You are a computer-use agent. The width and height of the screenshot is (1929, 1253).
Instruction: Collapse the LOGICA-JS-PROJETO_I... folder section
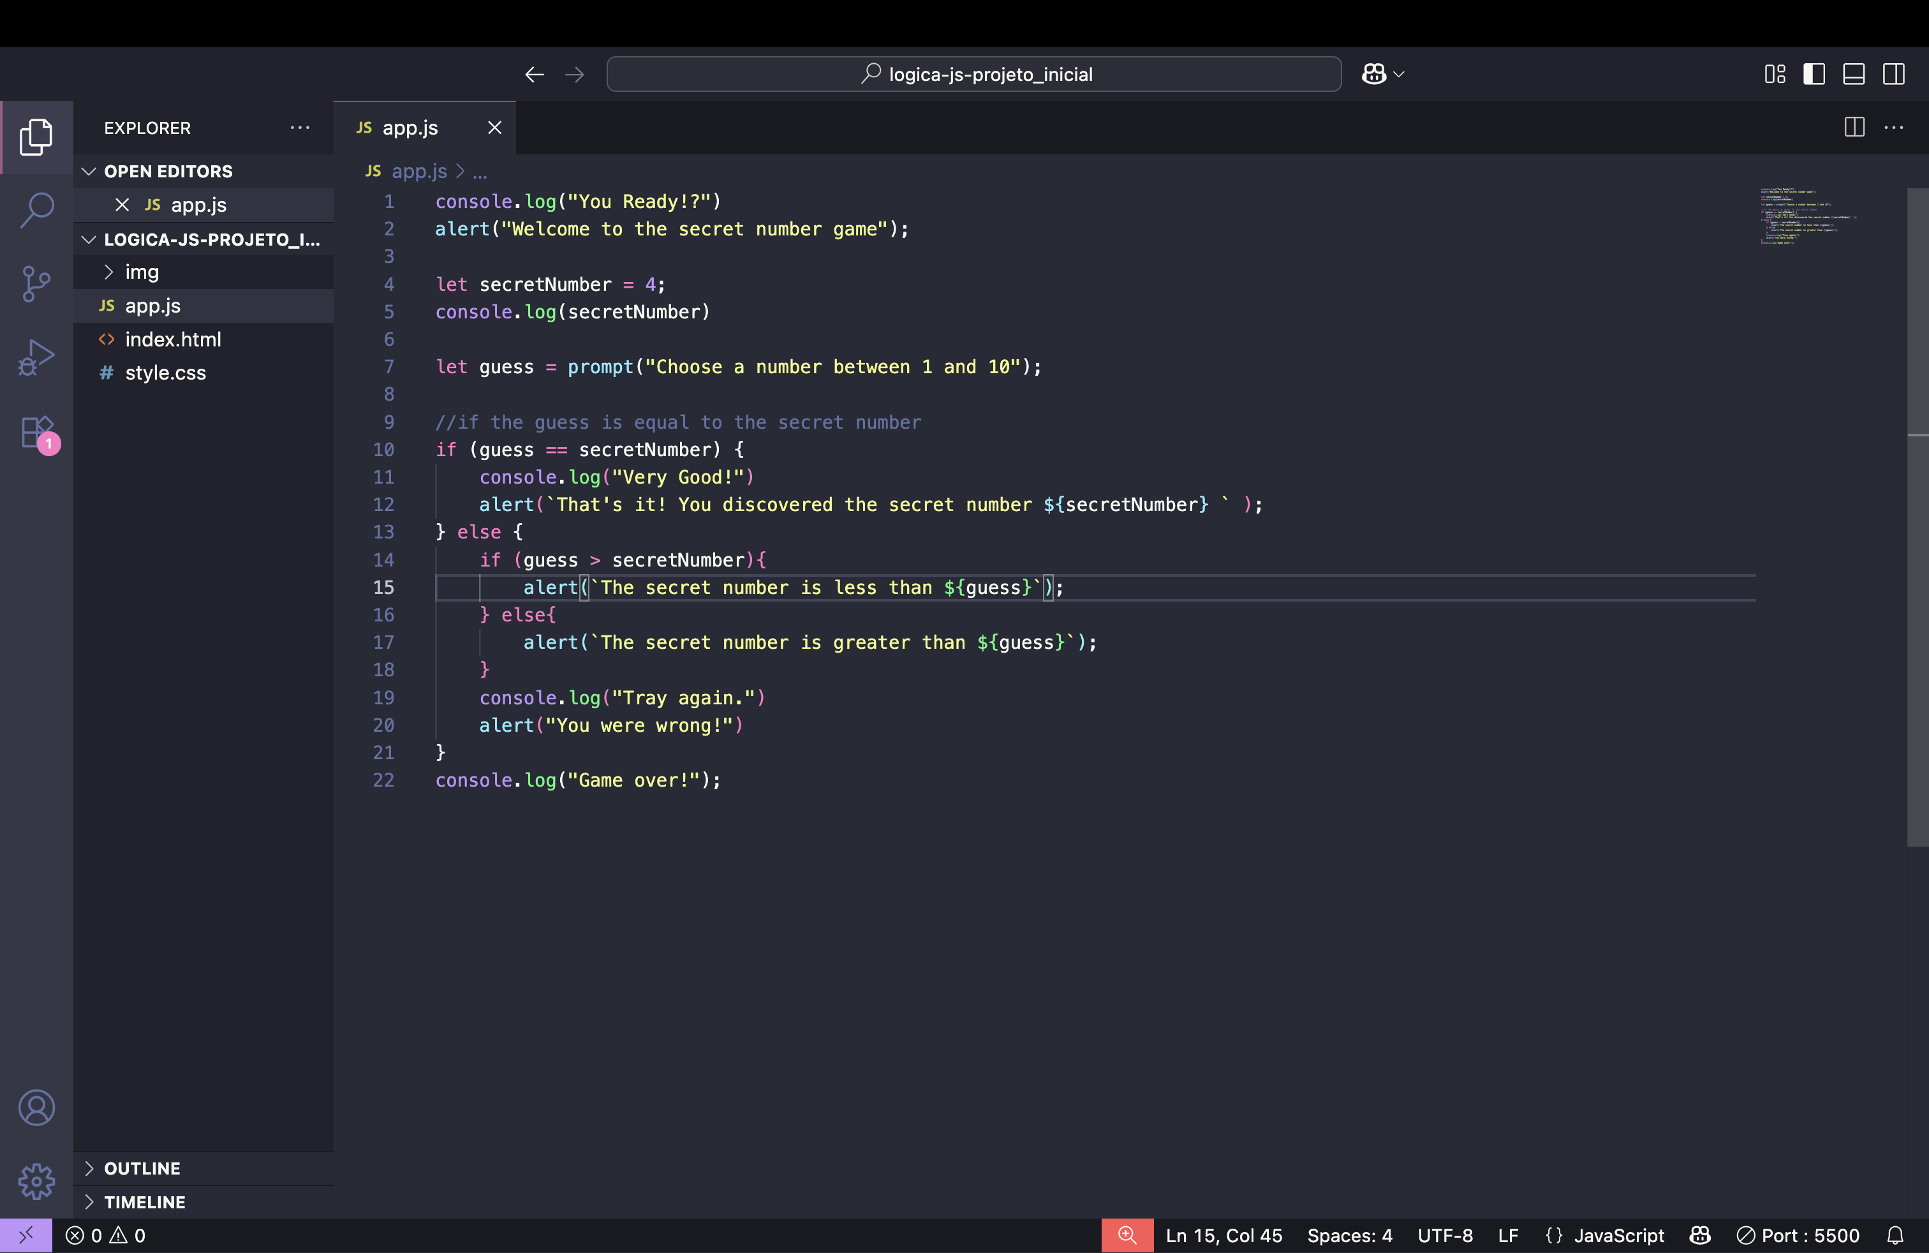pos(203,239)
